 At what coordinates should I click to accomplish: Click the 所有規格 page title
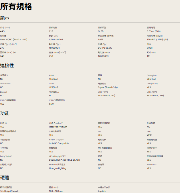[16, 7]
